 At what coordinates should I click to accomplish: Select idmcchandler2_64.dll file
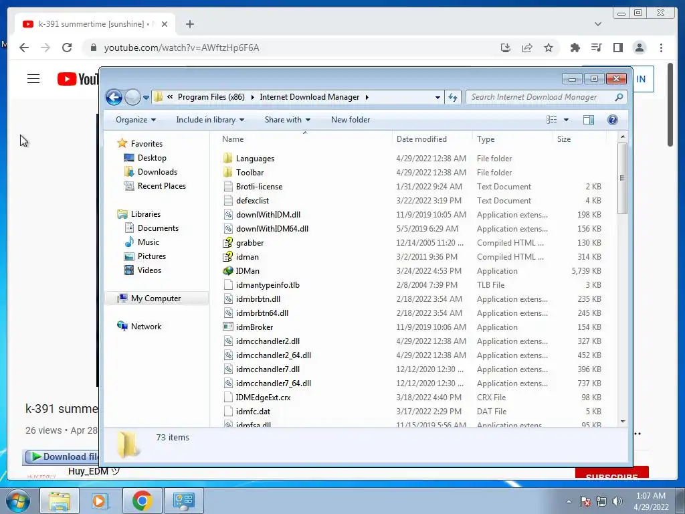pyautogui.click(x=274, y=355)
